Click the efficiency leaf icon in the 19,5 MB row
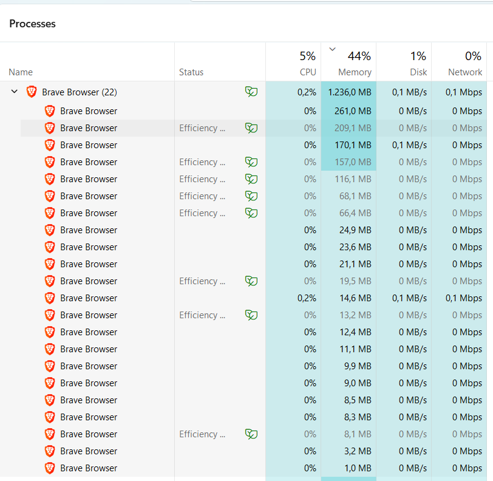 [x=251, y=281]
